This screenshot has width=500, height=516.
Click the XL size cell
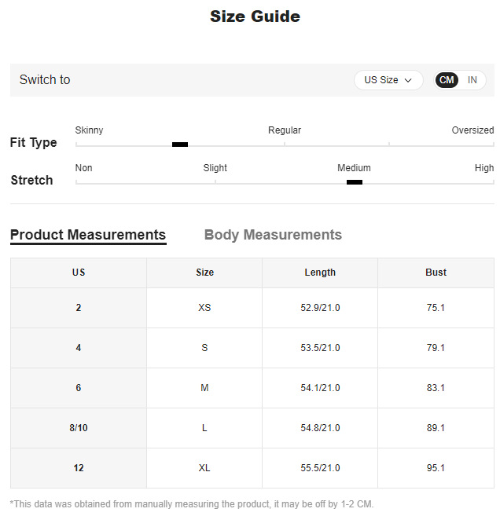204,468
